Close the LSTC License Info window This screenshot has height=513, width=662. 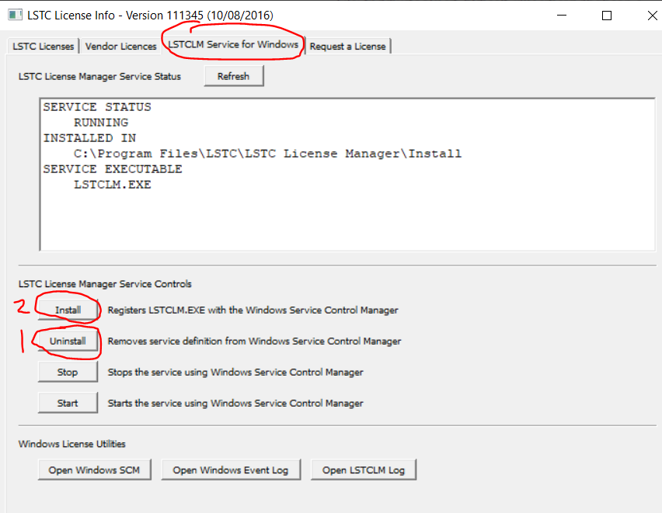click(x=652, y=16)
